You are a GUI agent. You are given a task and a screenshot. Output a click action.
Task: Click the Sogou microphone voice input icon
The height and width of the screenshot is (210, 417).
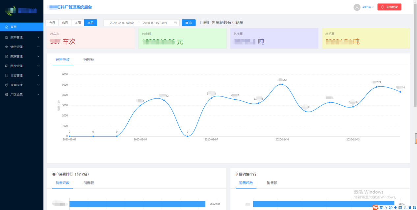point(395,207)
